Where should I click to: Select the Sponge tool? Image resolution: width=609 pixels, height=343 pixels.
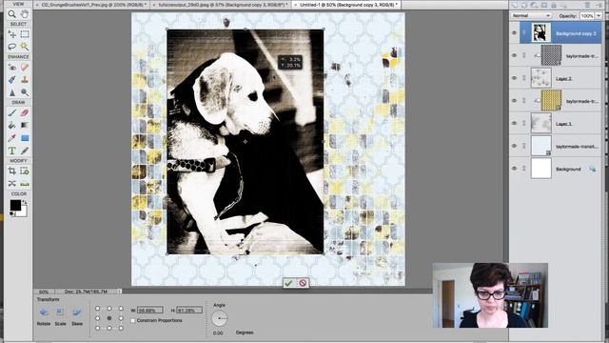click(25, 92)
